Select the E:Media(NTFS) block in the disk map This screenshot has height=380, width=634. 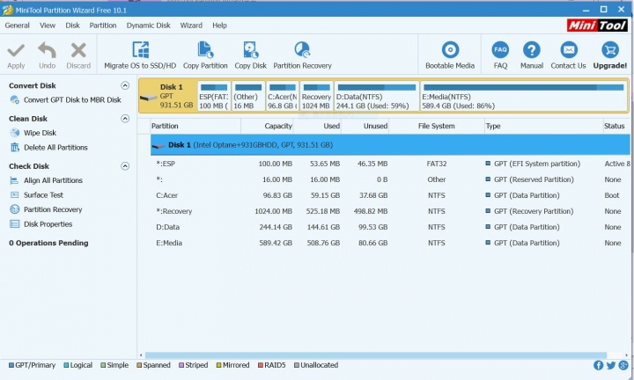(524, 96)
